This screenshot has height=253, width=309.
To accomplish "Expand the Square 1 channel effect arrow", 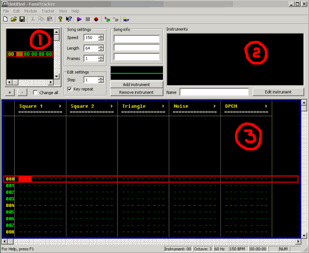I will click(60, 106).
